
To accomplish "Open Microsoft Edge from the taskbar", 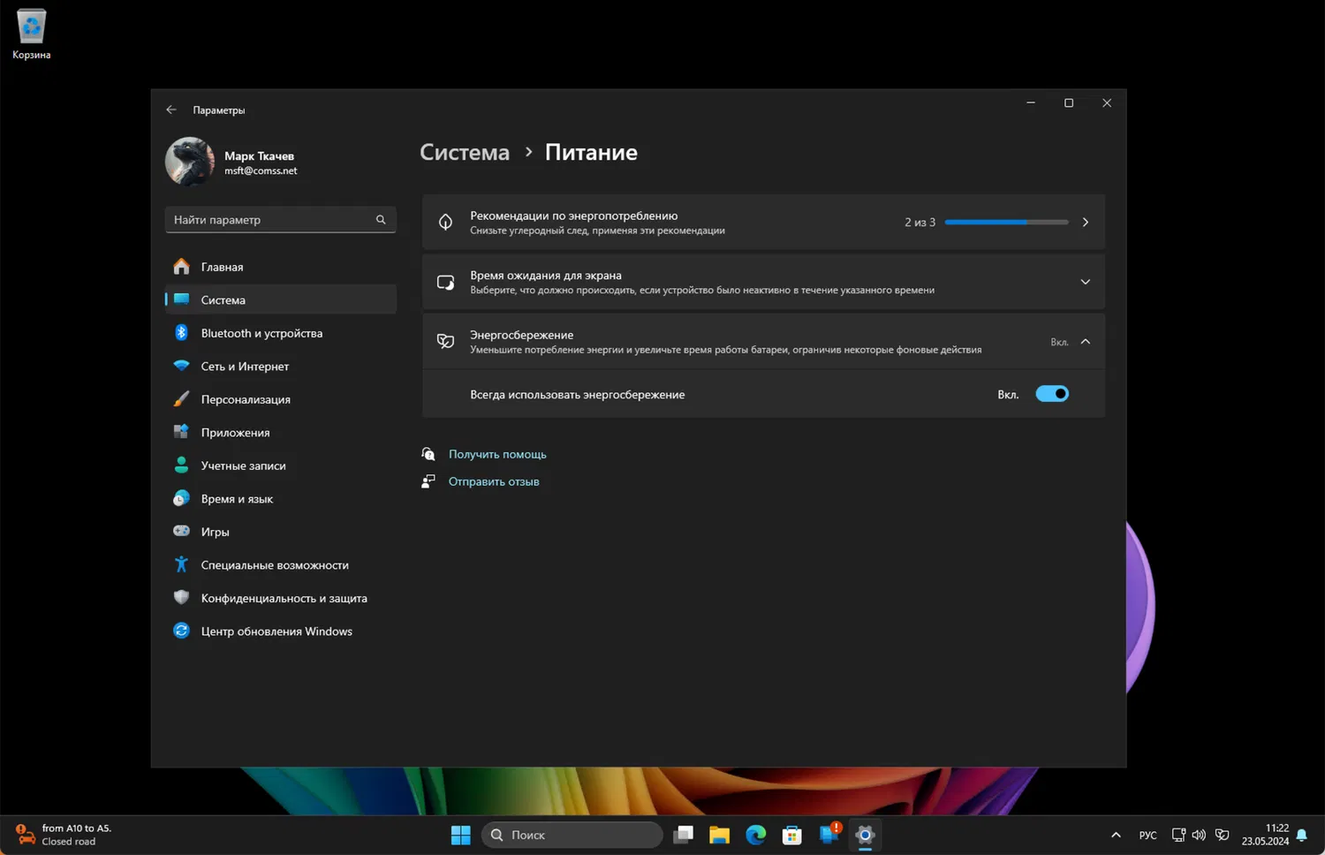I will 756,835.
